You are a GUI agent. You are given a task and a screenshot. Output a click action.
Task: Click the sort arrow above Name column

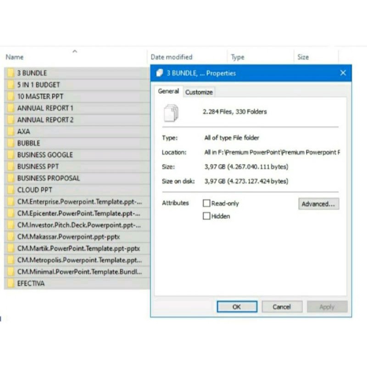pos(75,51)
